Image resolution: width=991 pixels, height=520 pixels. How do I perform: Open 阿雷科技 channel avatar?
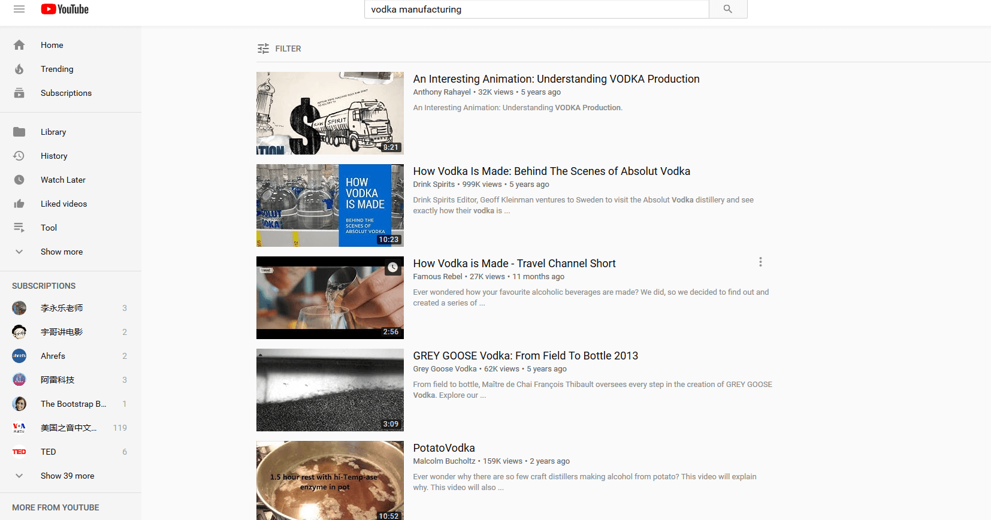19,380
